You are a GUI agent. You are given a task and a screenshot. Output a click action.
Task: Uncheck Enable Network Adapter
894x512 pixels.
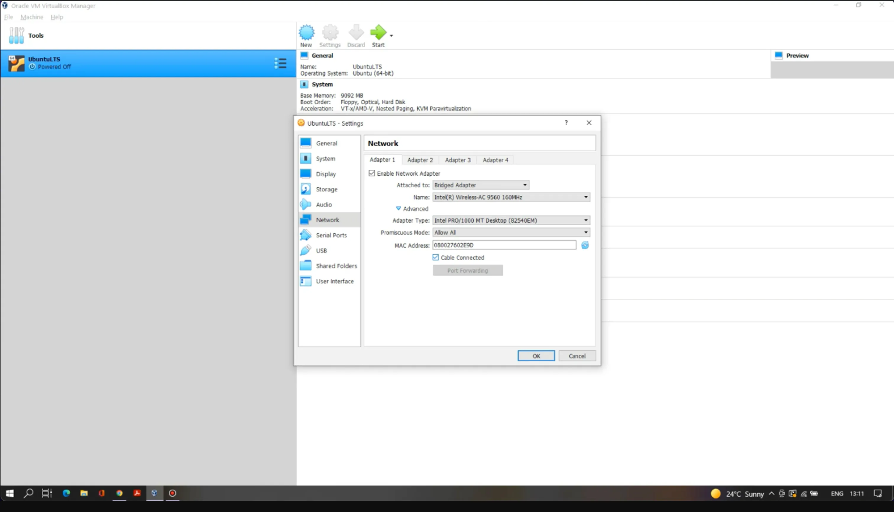pyautogui.click(x=372, y=173)
